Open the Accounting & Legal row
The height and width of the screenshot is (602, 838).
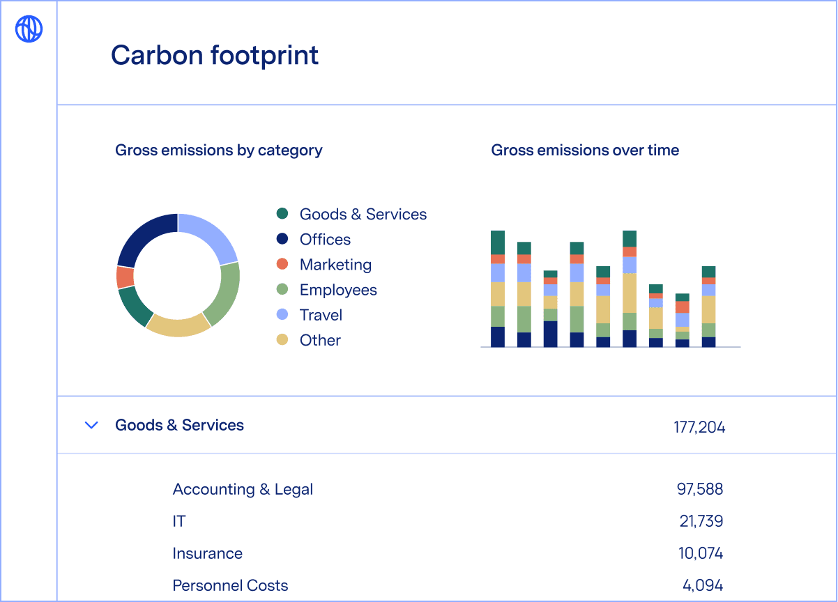point(243,489)
